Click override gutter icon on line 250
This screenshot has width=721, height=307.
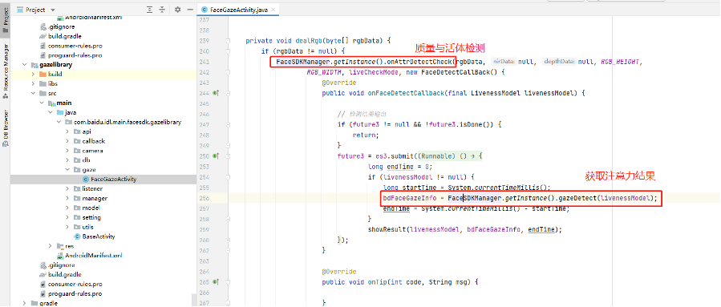click(x=216, y=156)
